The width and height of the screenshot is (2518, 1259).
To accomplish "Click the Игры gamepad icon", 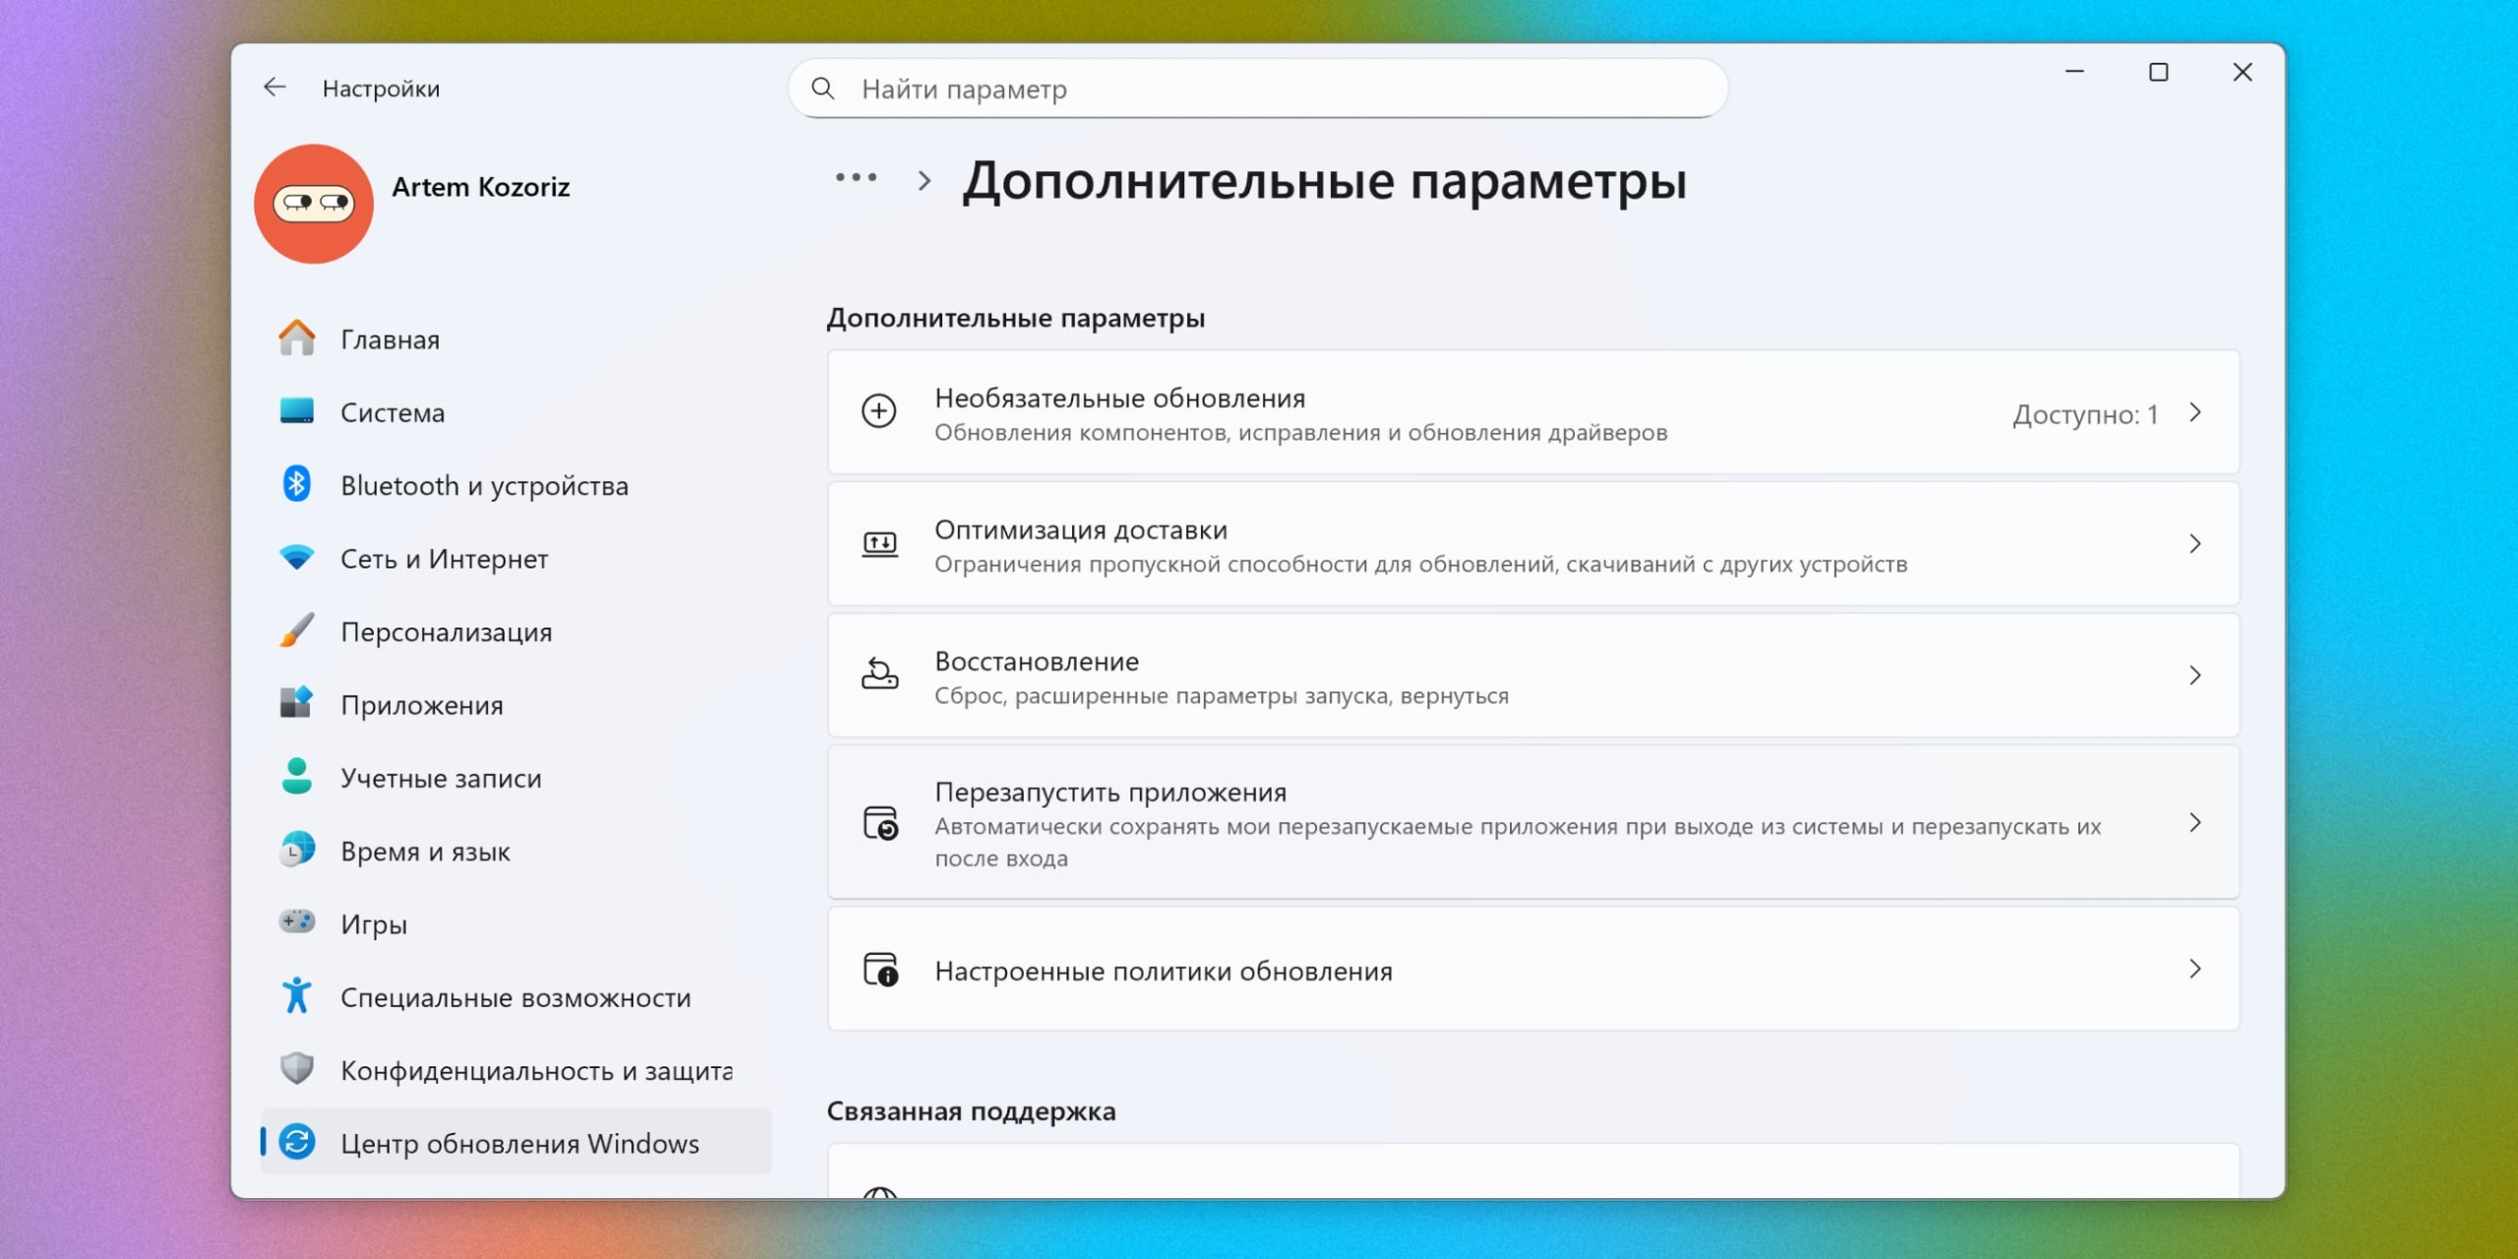I will point(297,923).
